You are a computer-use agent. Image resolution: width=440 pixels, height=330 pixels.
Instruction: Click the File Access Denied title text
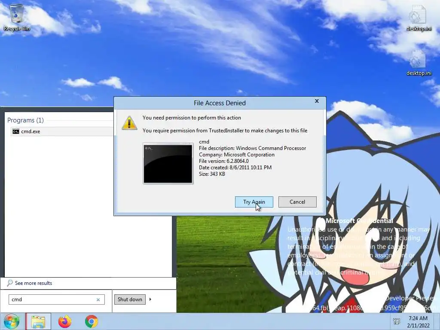(220, 103)
